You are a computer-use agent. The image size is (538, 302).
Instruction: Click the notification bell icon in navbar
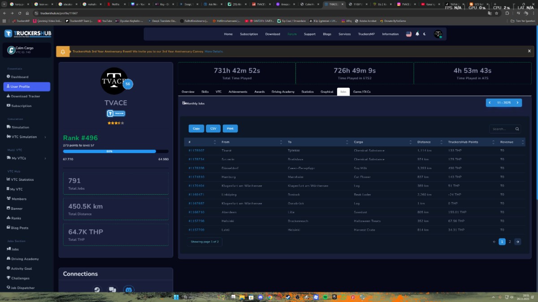[x=417, y=34]
